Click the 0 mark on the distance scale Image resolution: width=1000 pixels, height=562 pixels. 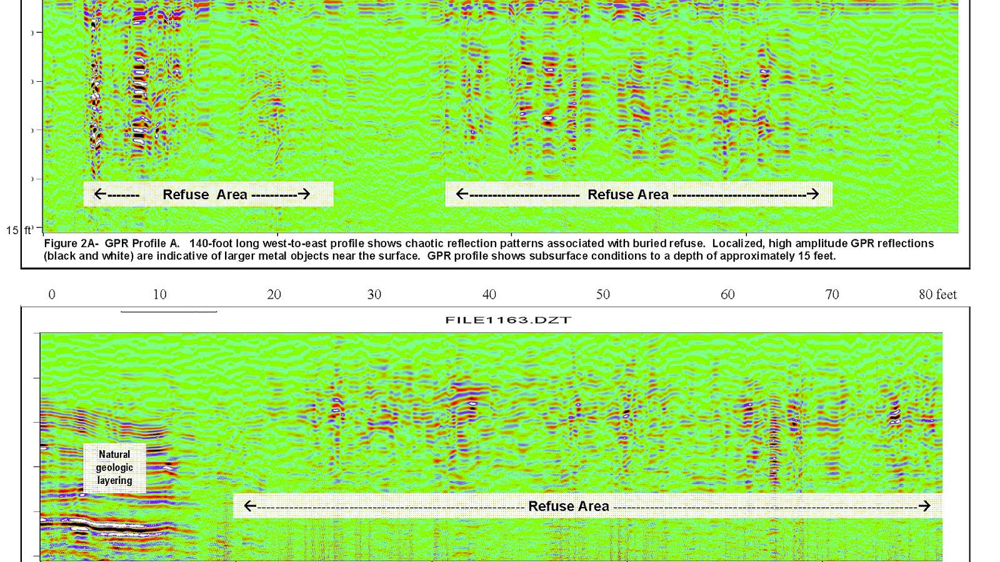pos(52,295)
